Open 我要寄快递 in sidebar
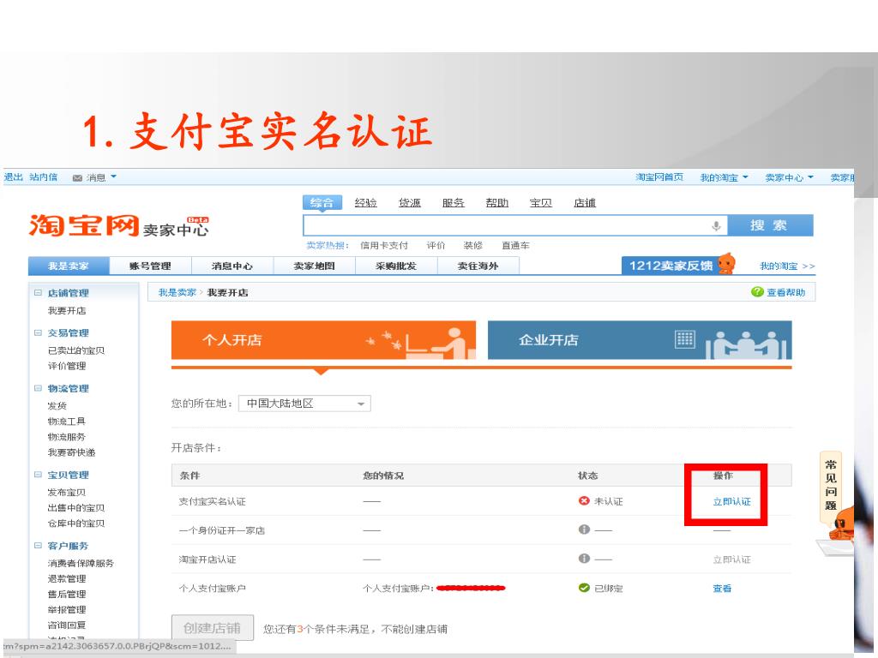 coord(72,452)
